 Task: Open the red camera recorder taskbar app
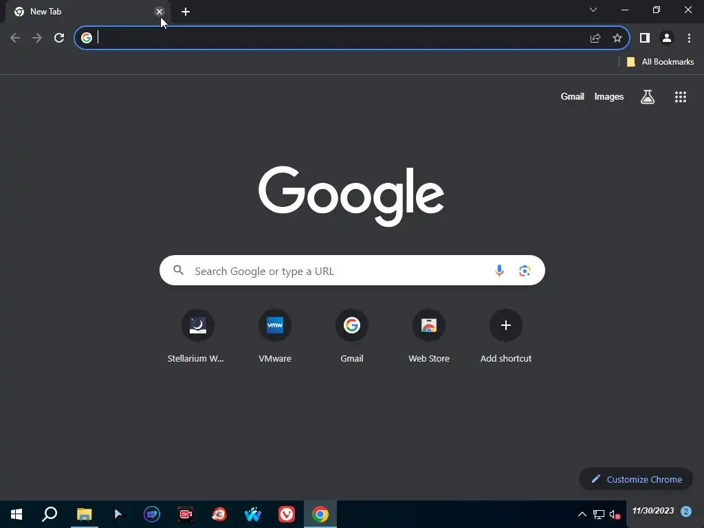click(186, 514)
